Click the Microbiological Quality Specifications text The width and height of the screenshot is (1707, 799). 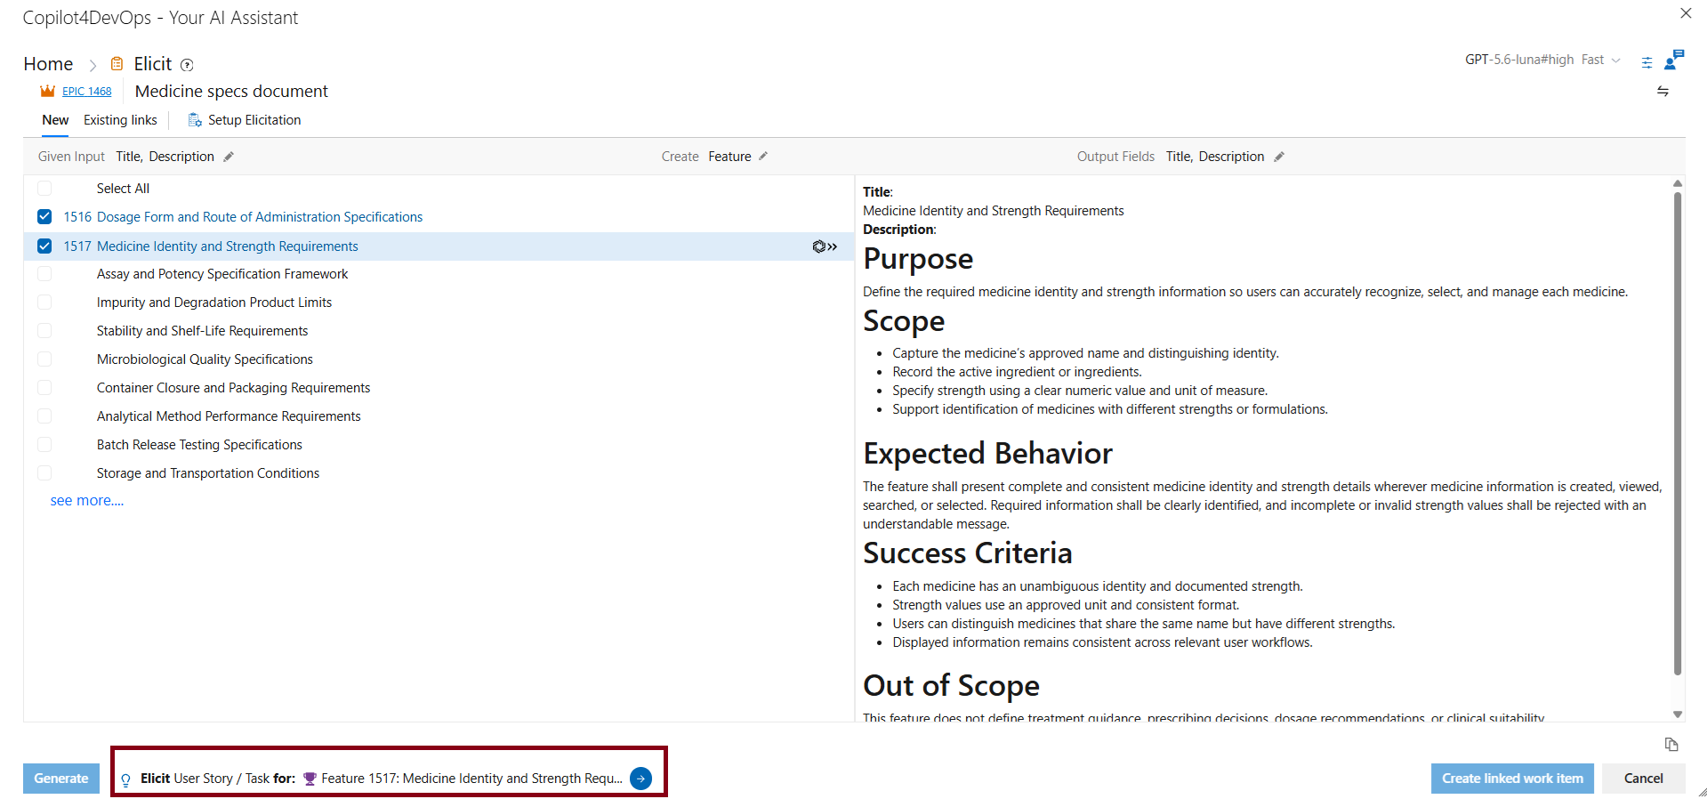[x=205, y=359]
